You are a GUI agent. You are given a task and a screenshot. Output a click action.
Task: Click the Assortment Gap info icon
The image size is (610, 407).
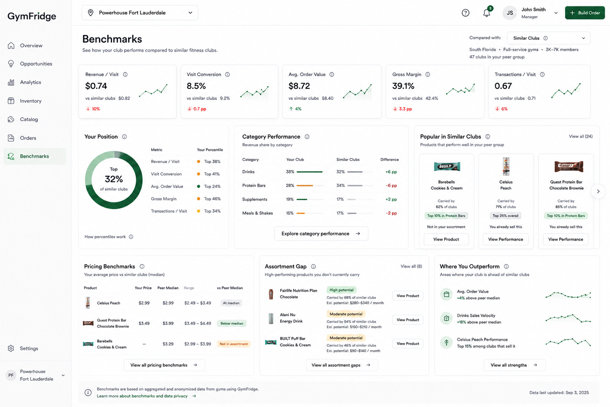(313, 267)
